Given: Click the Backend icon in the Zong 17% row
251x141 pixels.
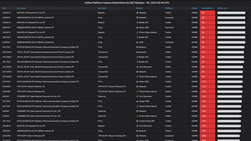Looking at the screenshot, I should 137,131.
